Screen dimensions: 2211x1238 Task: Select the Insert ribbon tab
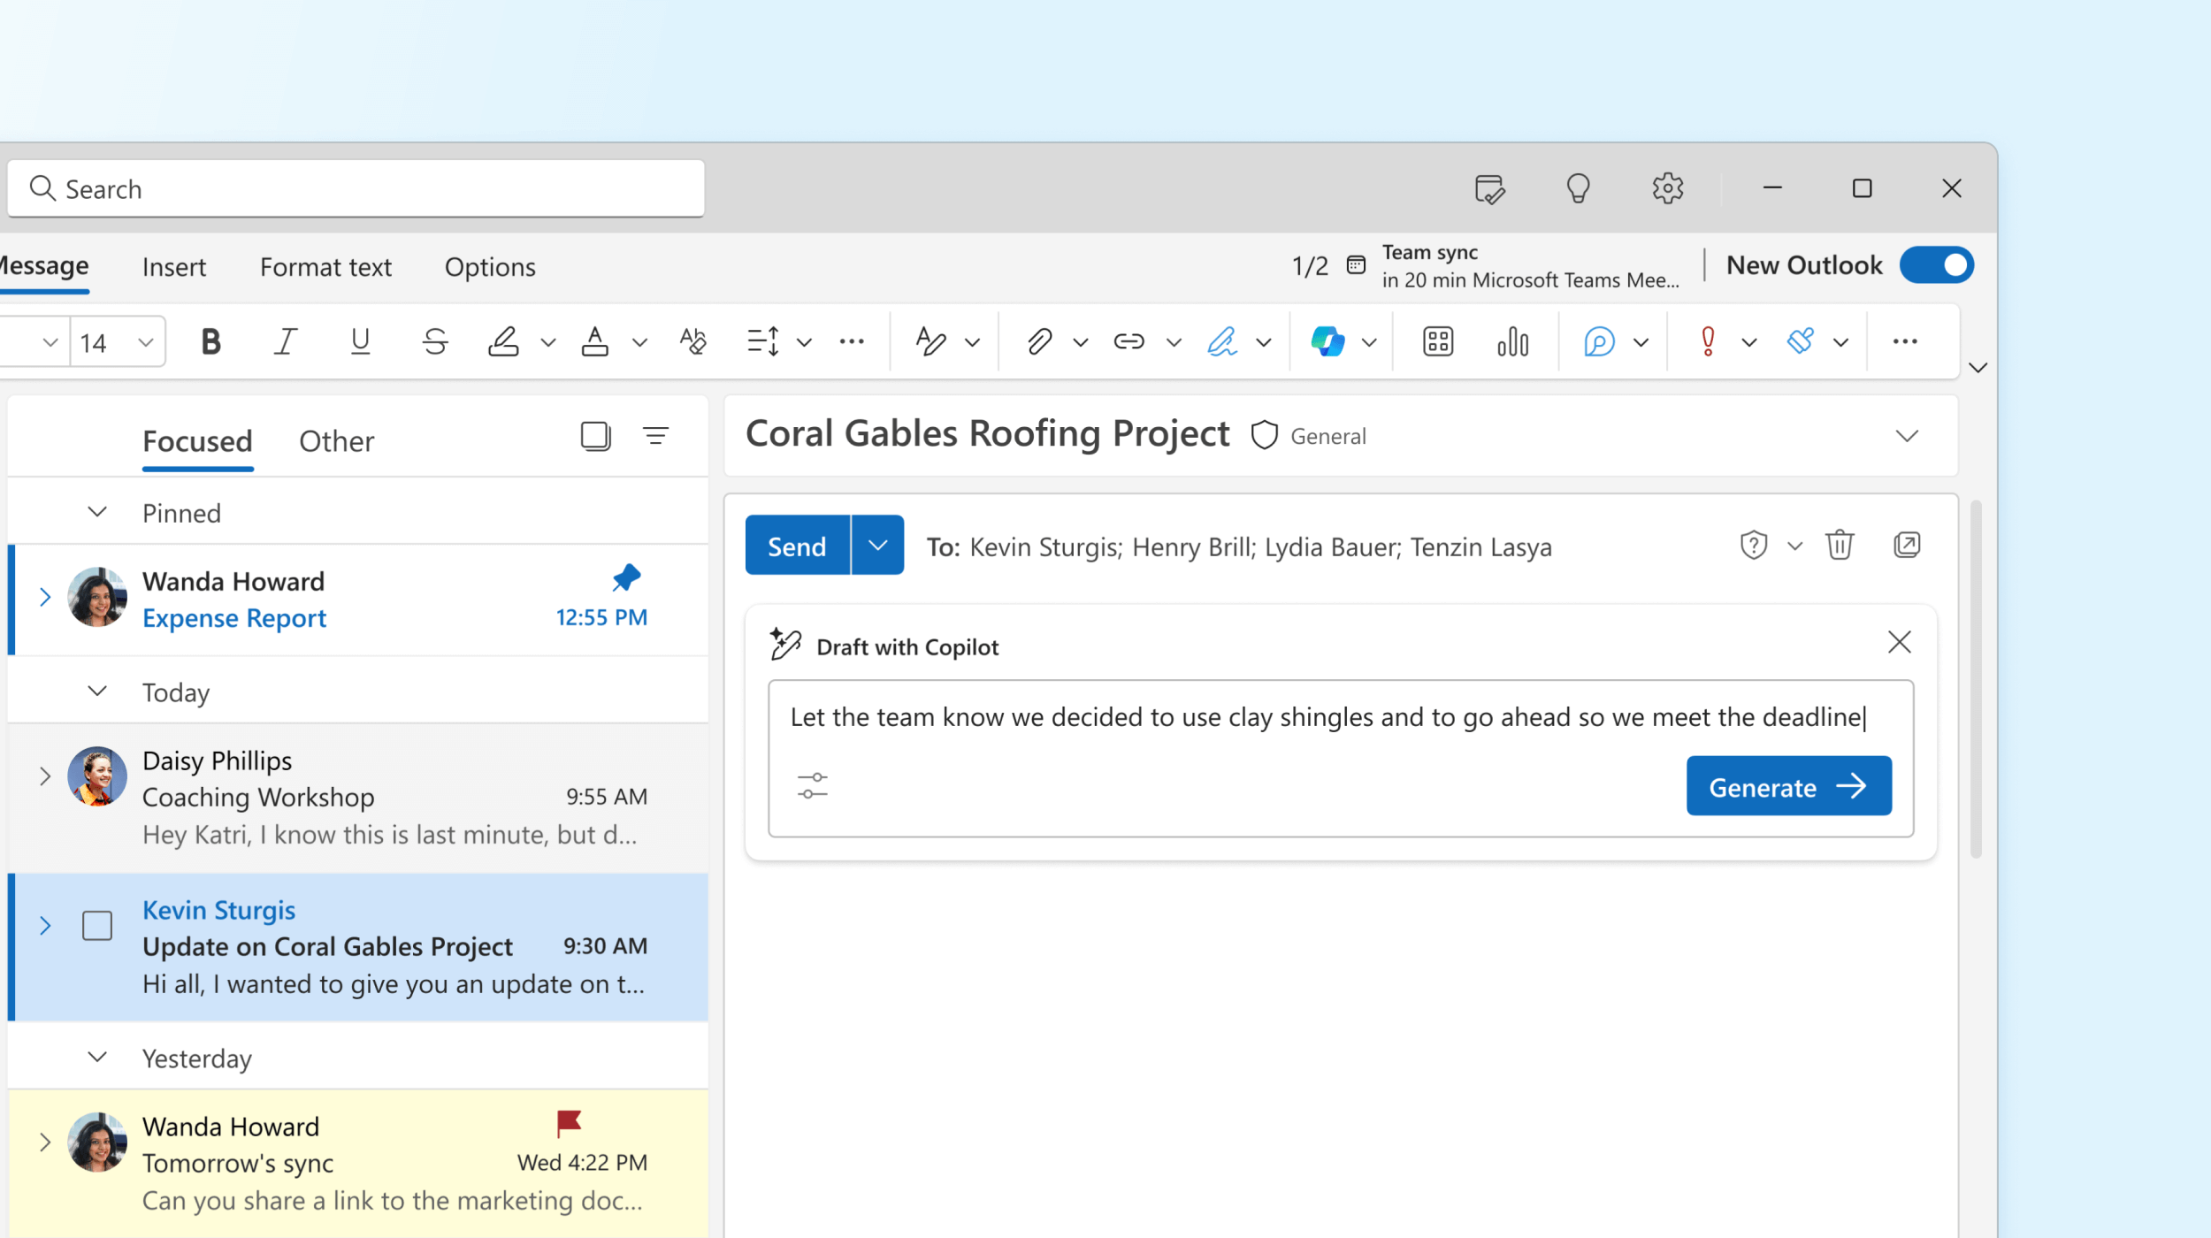point(172,266)
